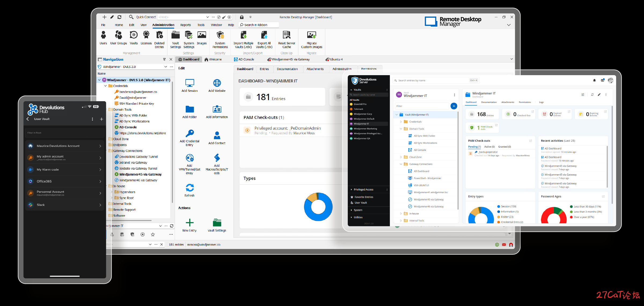Viewport: 644px width, 306px height.
Task: Collapse Windjammer - DVLS 2.0 root tree node
Action: (99, 80)
